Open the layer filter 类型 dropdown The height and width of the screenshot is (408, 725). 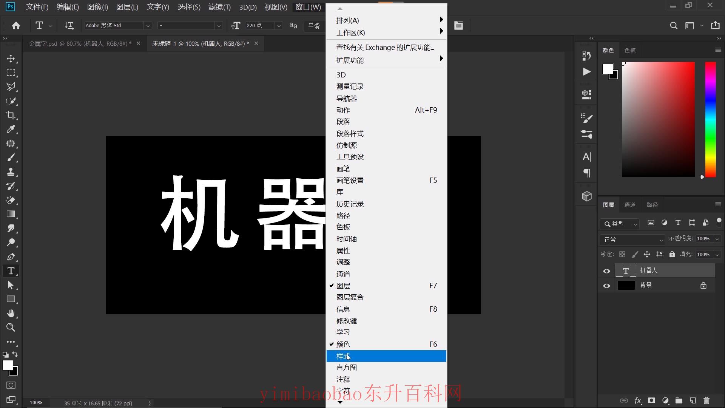[x=619, y=224]
